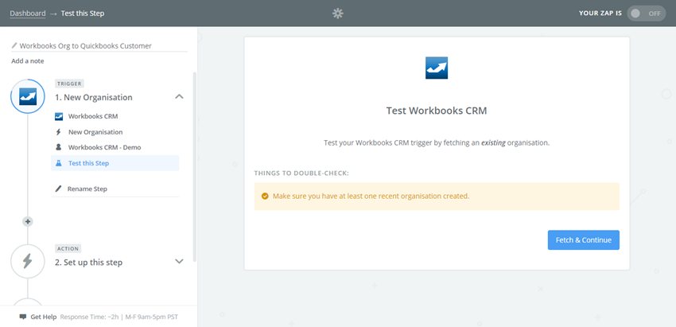Click Fetch & Continue button
Viewport: 676px width, 327px height.
click(x=583, y=239)
